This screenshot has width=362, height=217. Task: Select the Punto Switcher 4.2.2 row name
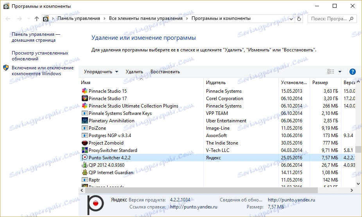(x=110, y=158)
